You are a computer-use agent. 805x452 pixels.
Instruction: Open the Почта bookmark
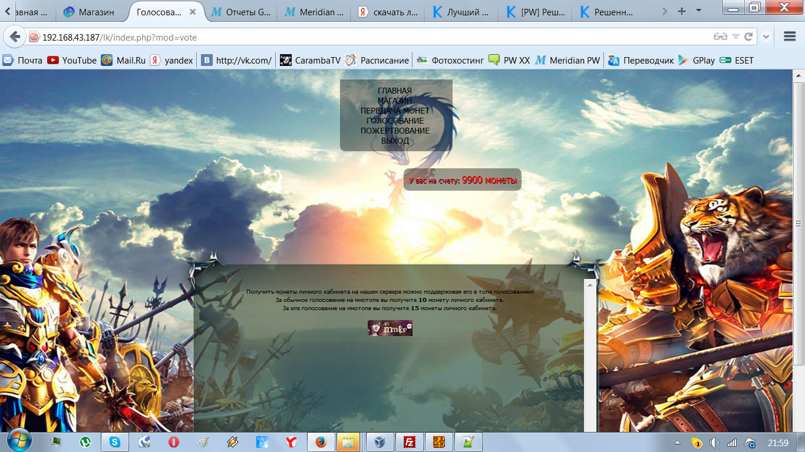click(23, 60)
